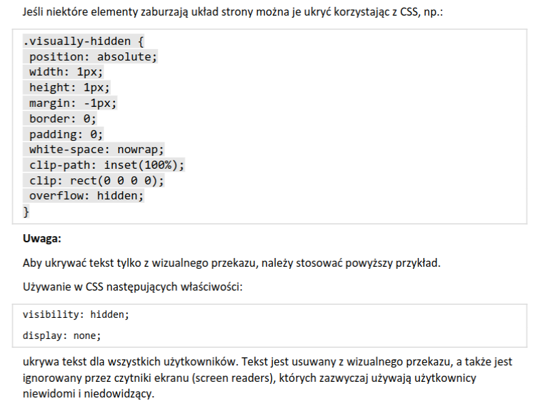The image size is (547, 405).
Task: Click the "overflow: hidden;" declaration
Action: 86,197
